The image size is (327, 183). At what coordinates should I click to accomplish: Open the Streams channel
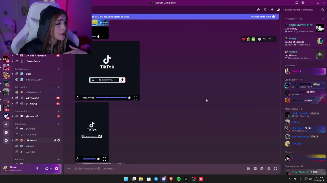[38, 98]
